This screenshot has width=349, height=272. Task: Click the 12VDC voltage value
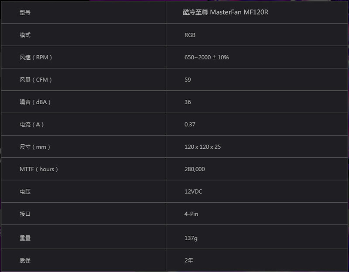coord(193,192)
